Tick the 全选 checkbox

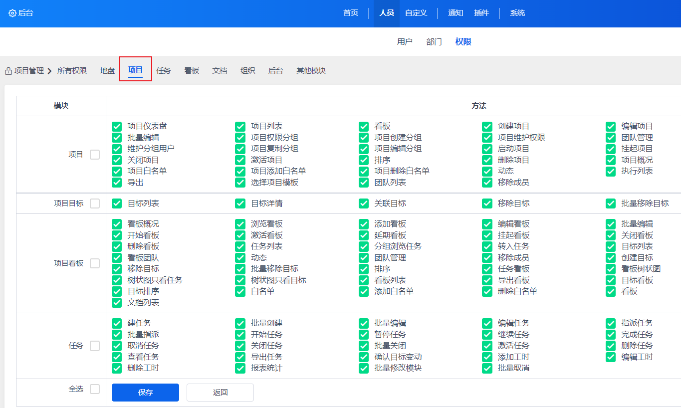coord(95,389)
